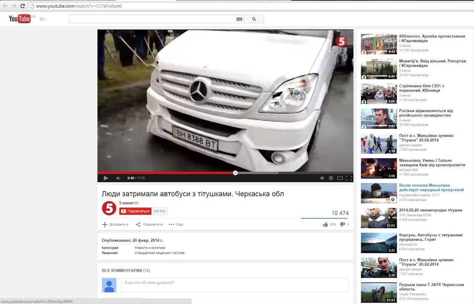474x304 pixels.
Task: Like the video with thumbs up
Action: pos(325,225)
